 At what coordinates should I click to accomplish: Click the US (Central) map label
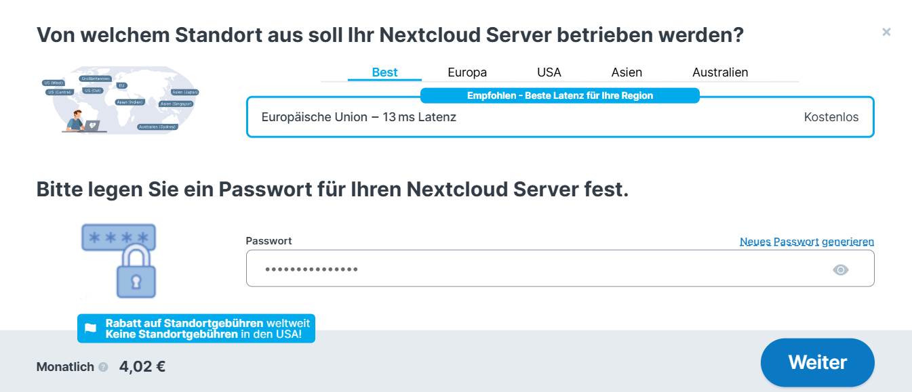(x=60, y=92)
